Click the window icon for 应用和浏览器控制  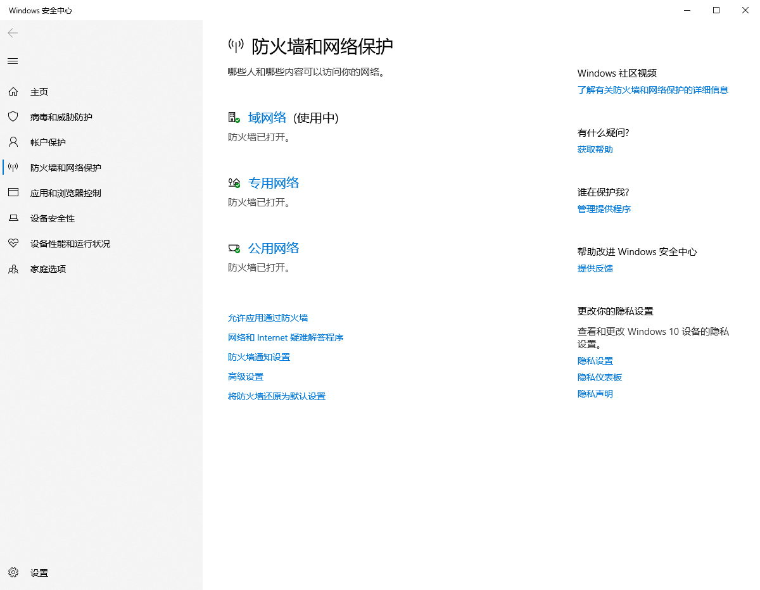(13, 193)
